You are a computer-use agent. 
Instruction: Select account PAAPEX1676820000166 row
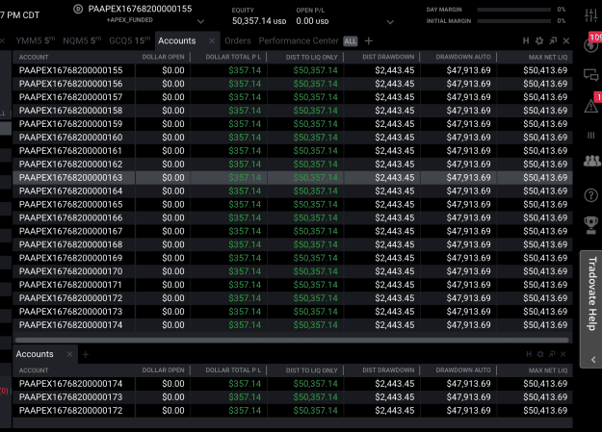point(293,217)
